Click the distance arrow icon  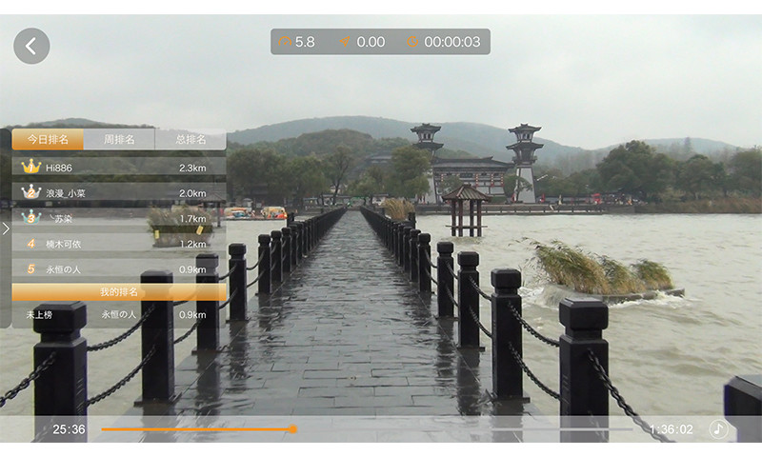coord(346,42)
